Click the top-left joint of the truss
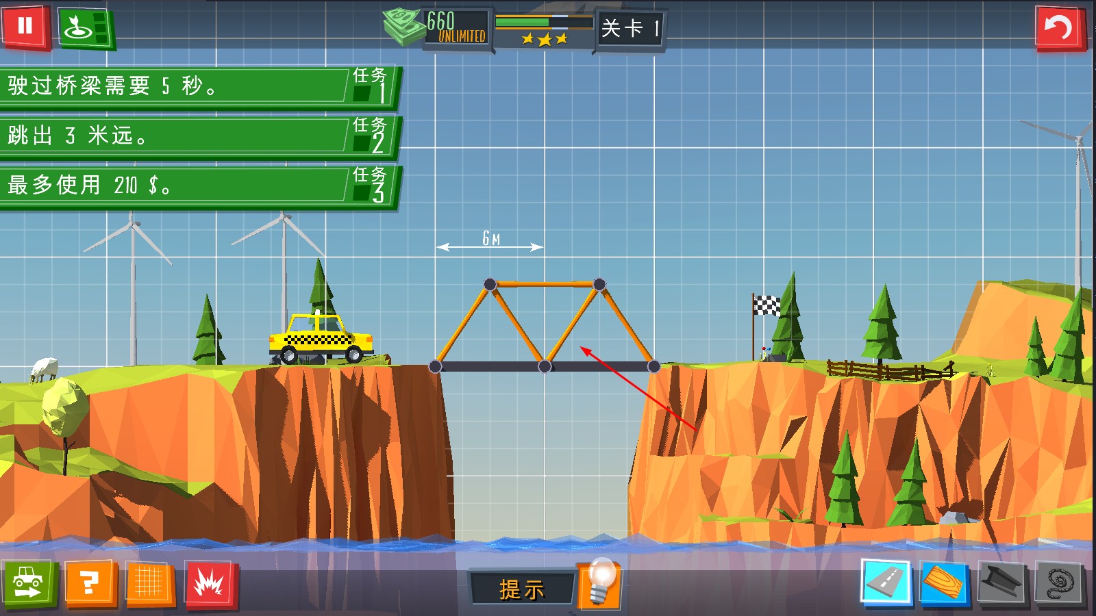Screen dimensions: 1096x616 [490, 284]
